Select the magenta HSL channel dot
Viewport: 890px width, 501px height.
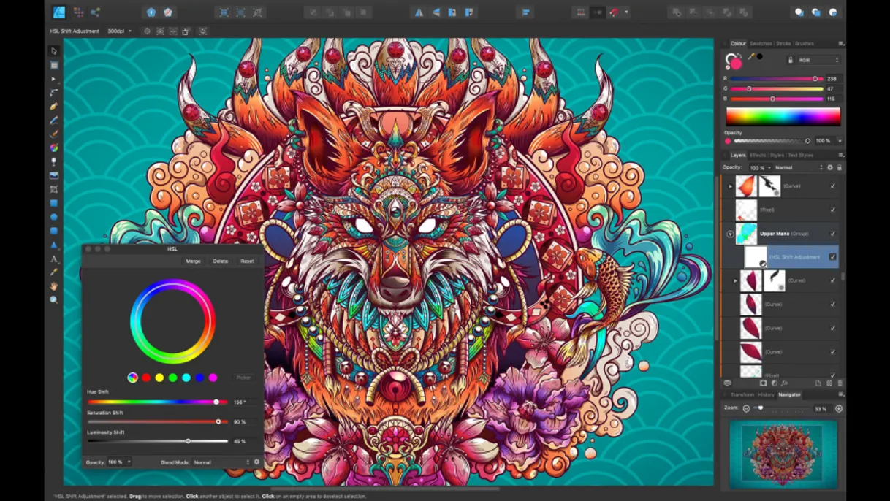tap(213, 378)
